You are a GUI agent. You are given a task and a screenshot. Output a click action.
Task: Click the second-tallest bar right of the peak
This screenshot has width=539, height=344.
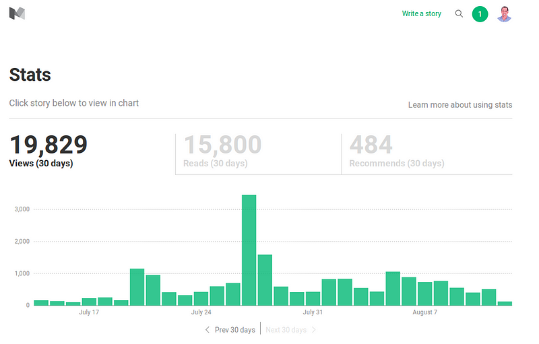(265, 280)
